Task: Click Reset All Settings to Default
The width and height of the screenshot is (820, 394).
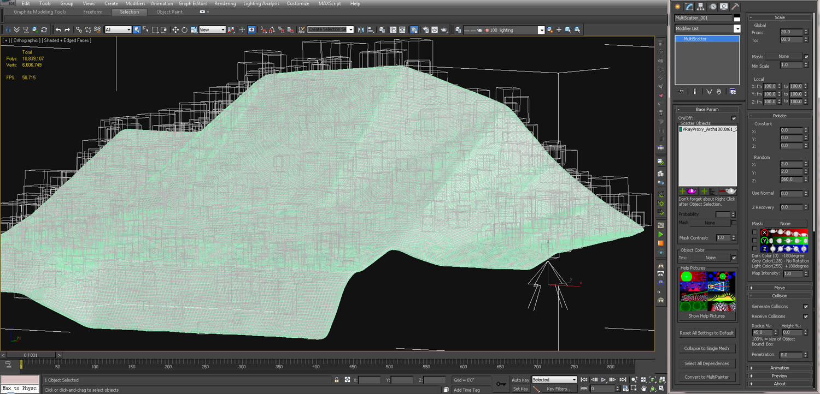Action: tap(706, 333)
